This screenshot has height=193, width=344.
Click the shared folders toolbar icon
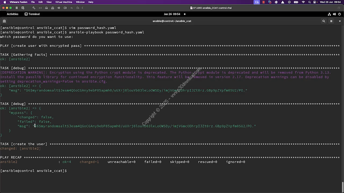78,8
